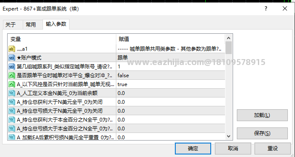Click the 取消 button
The image size is (295, 157).
coord(233,148)
